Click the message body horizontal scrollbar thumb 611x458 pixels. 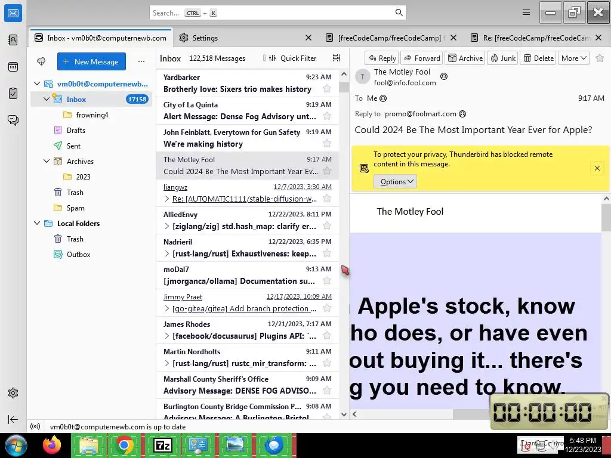coord(471,414)
